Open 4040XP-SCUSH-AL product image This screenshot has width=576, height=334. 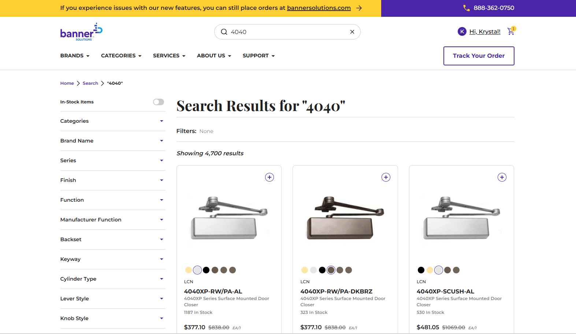(x=462, y=218)
